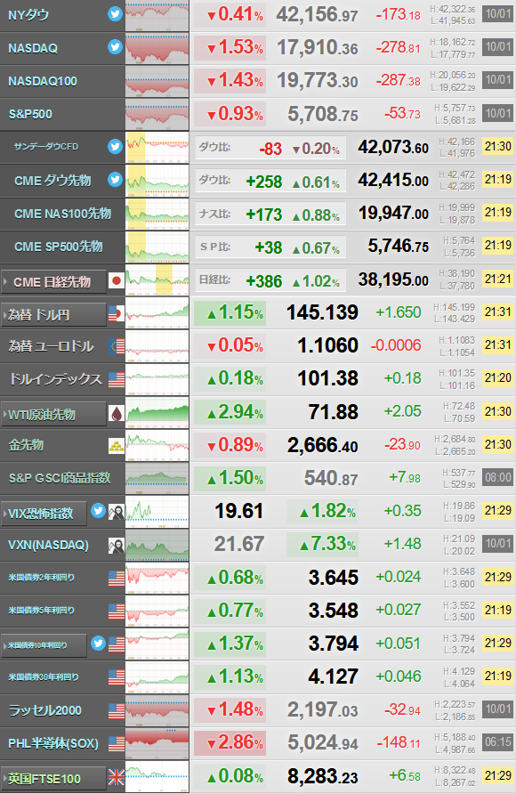This screenshot has height=794, width=516.
Task: Click the US flag beside ラッセル2000
Action: click(x=117, y=711)
